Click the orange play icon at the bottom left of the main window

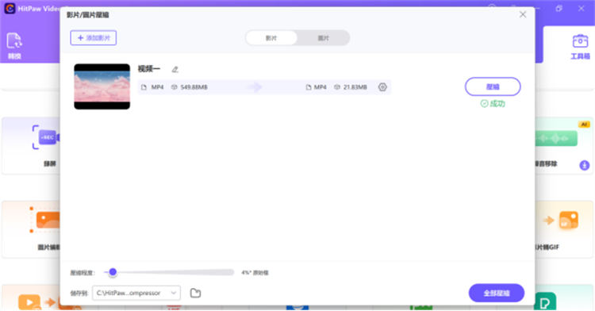pos(29,302)
